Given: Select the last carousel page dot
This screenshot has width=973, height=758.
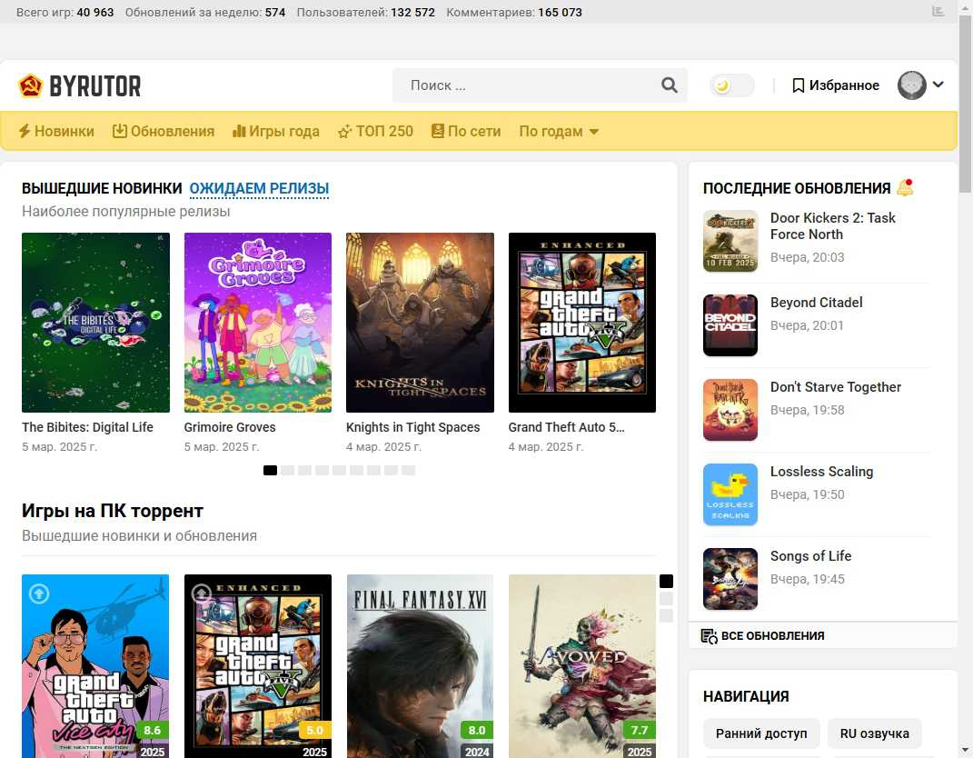Looking at the screenshot, I should tap(409, 470).
